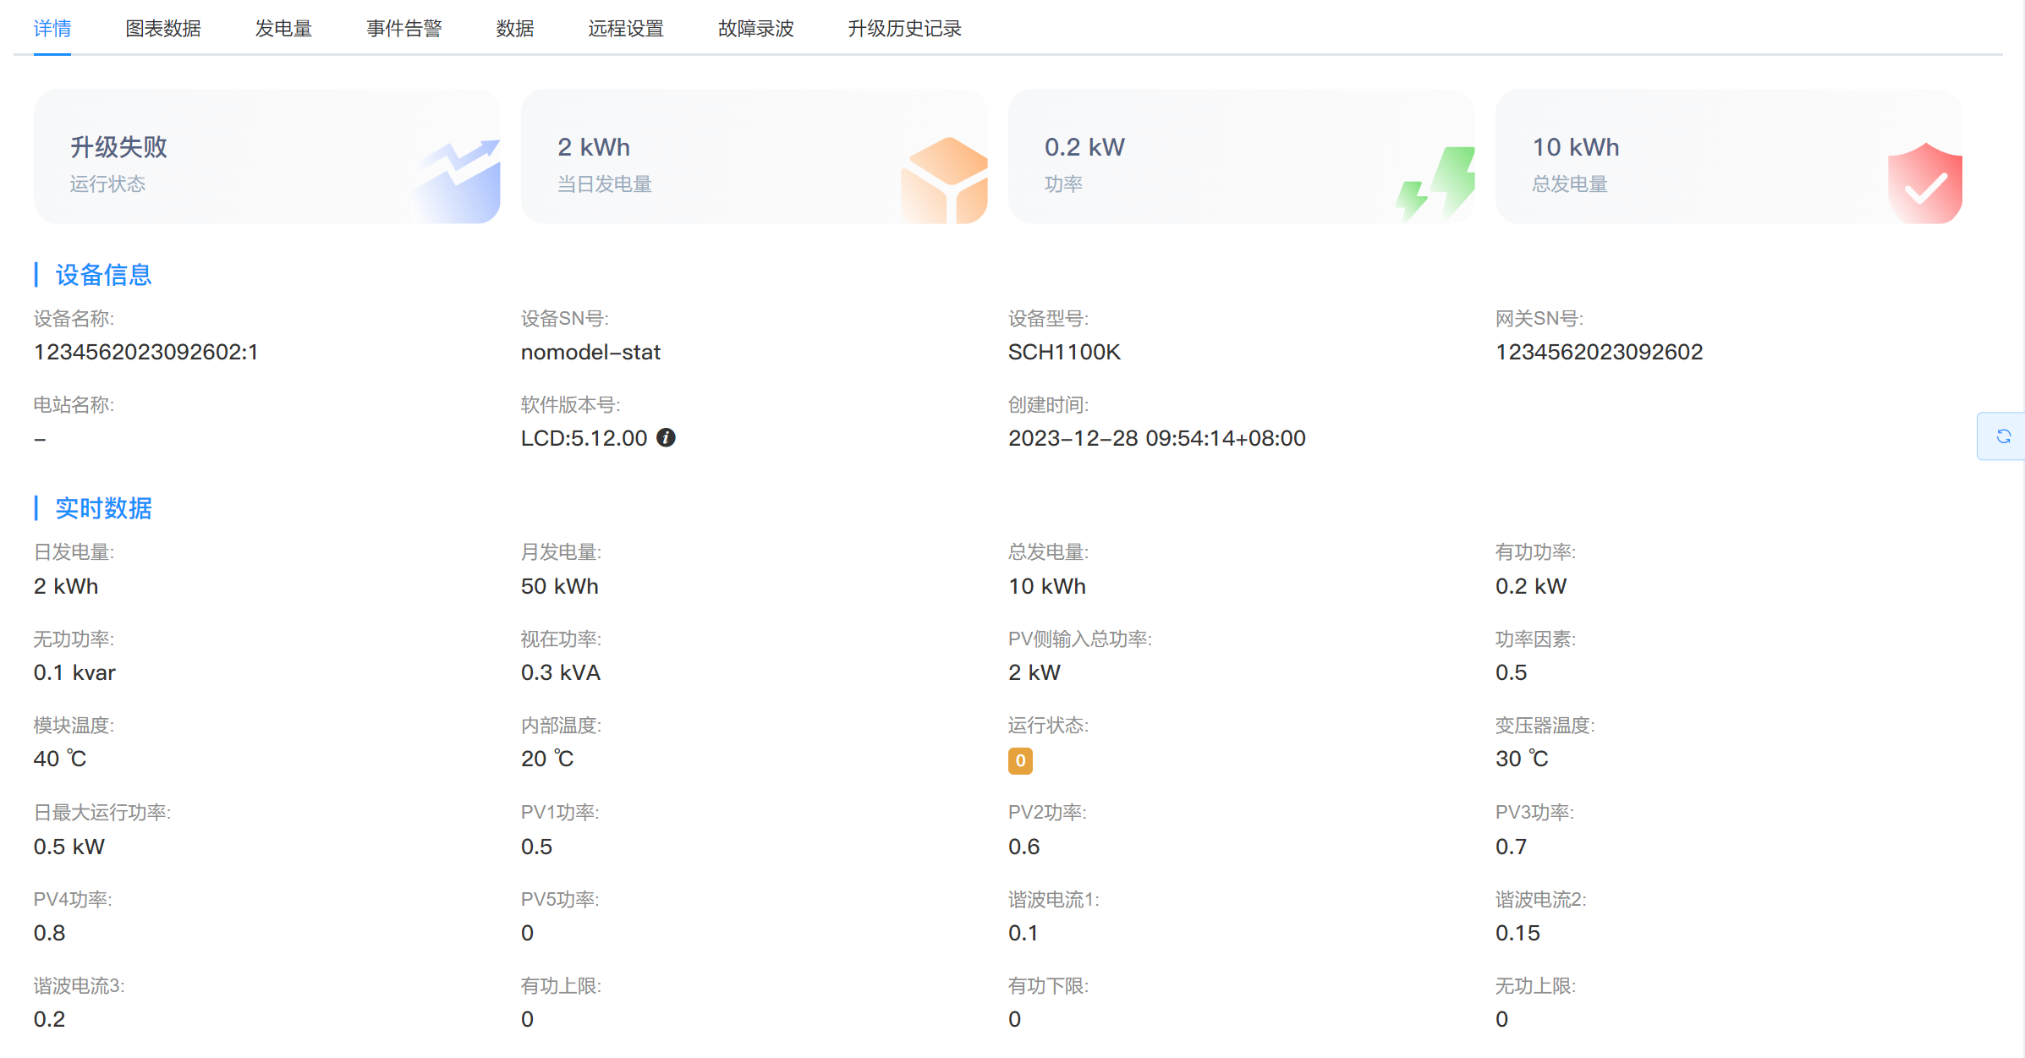Select the 10 kWh total generation card value
This screenshot has width=2025, height=1058.
click(x=1575, y=147)
